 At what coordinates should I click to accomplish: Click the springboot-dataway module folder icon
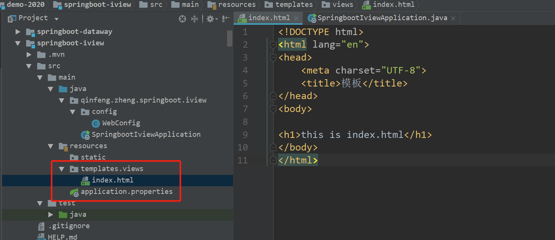[30, 32]
